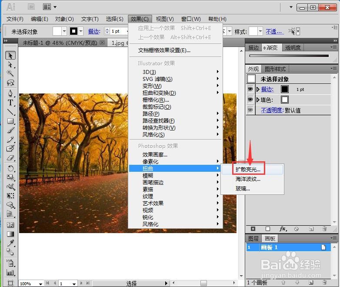This screenshot has width=340, height=287.
Task: Toggle visibility eye of opacity (不透明度) row
Action: tap(250, 110)
